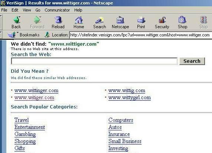Open the View menu

pos(27,10)
